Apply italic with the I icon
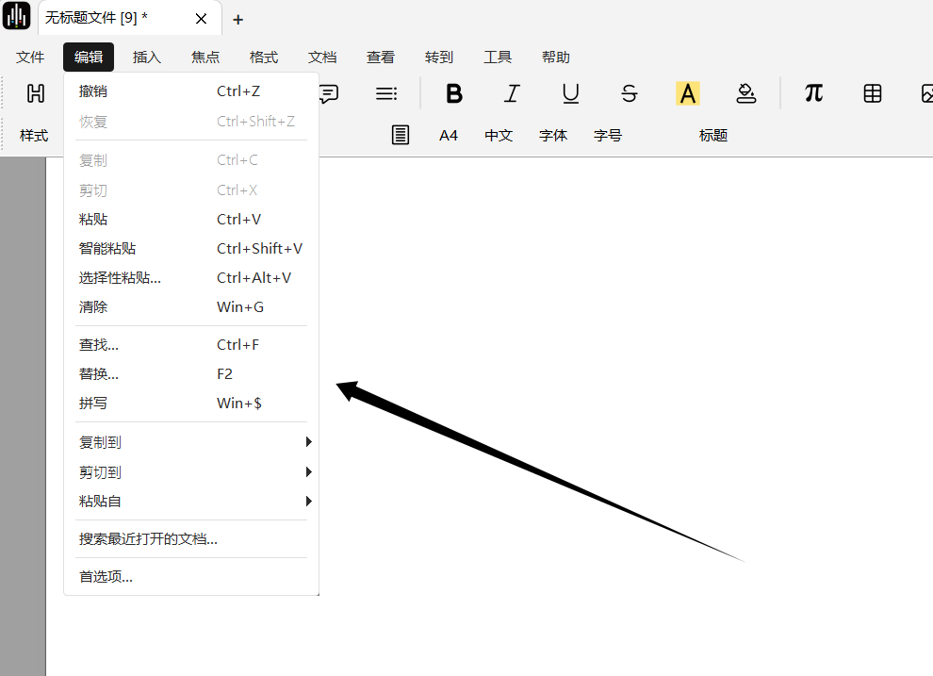Viewport: 933px width, 676px height. (512, 93)
